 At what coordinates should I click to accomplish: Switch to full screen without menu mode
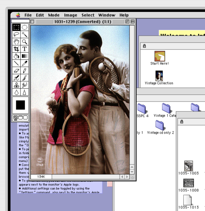tap(25, 118)
